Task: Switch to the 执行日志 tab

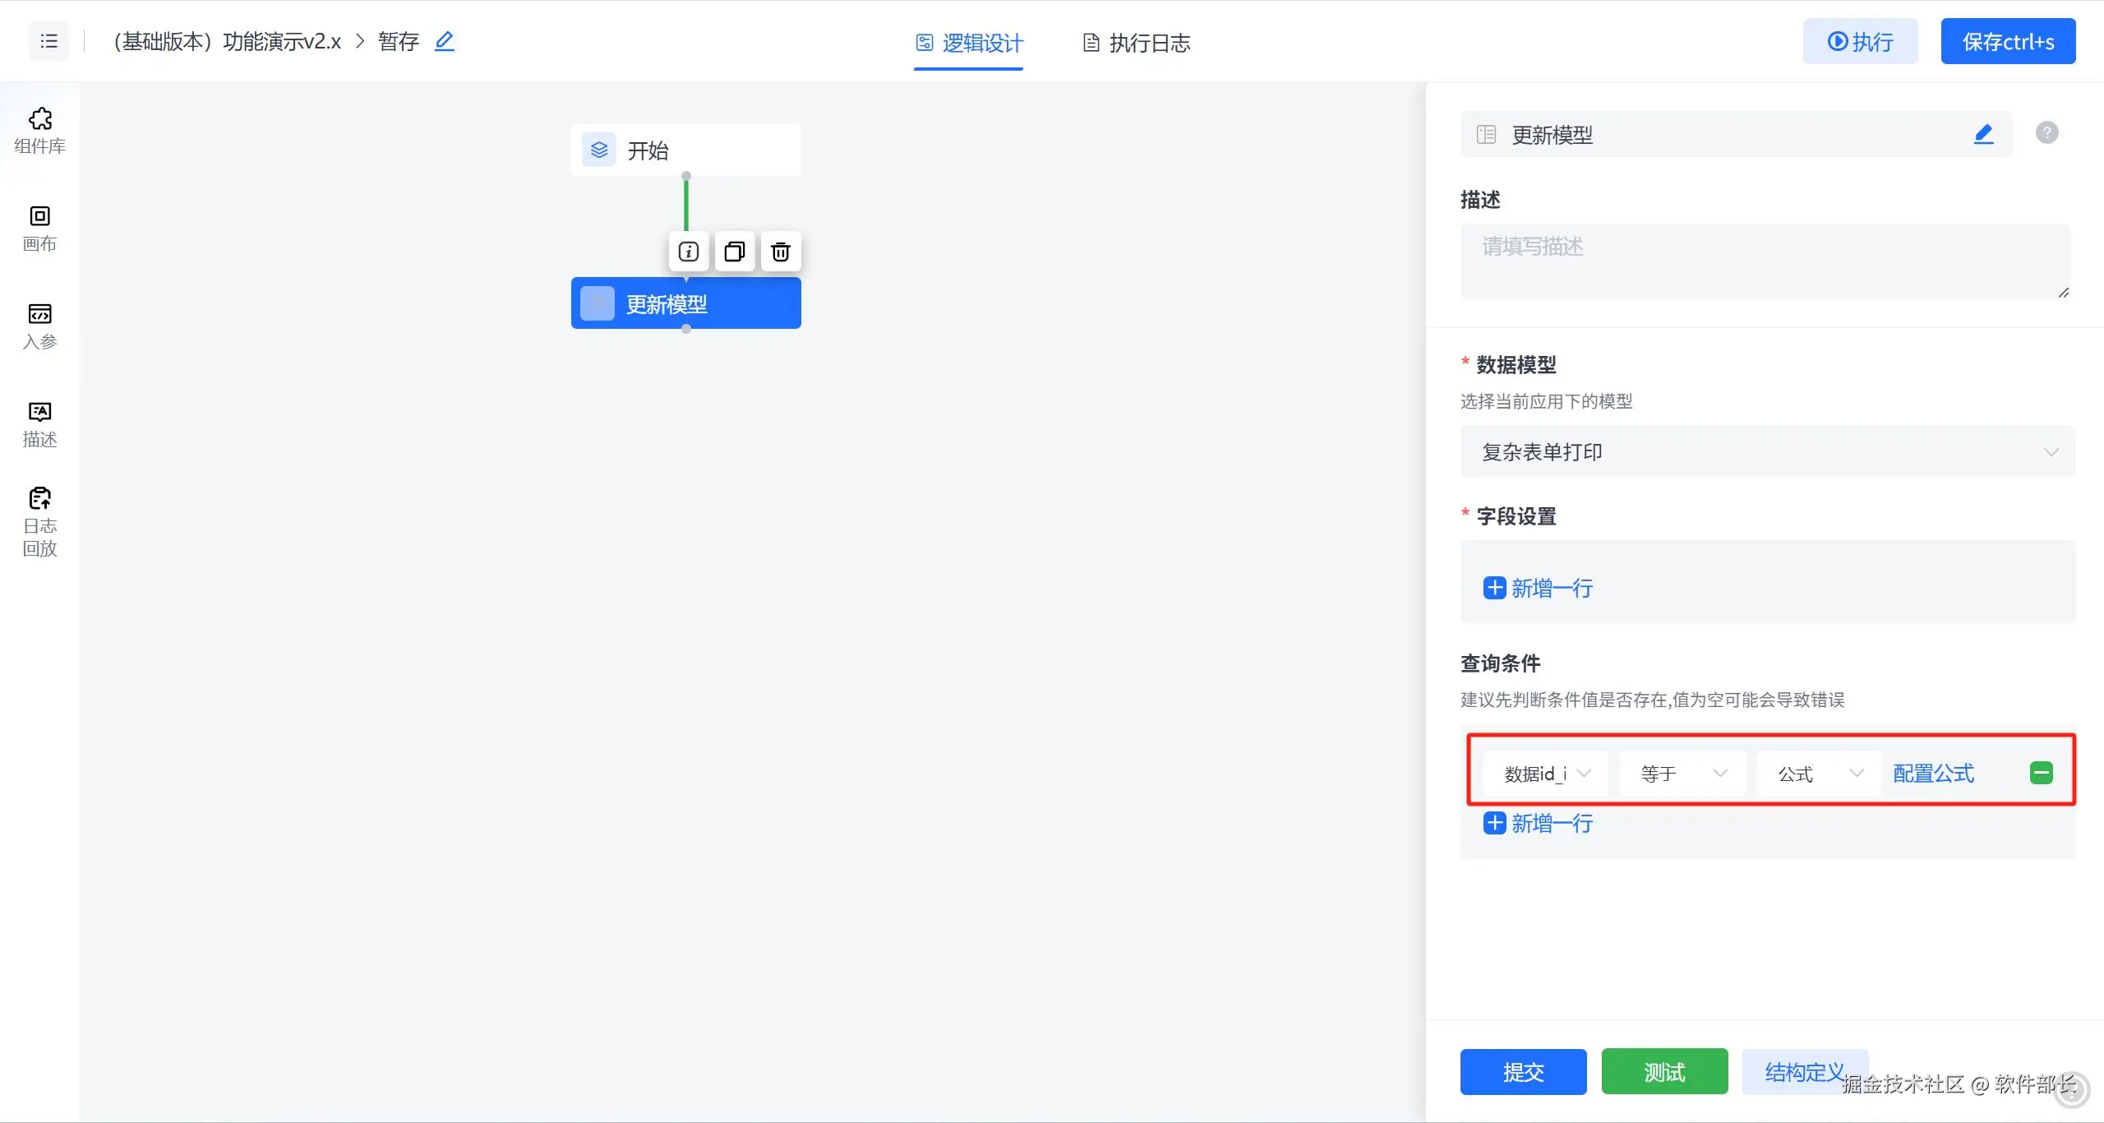Action: [1137, 43]
